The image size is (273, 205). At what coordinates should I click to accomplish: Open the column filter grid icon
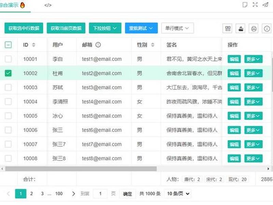click(x=227, y=28)
